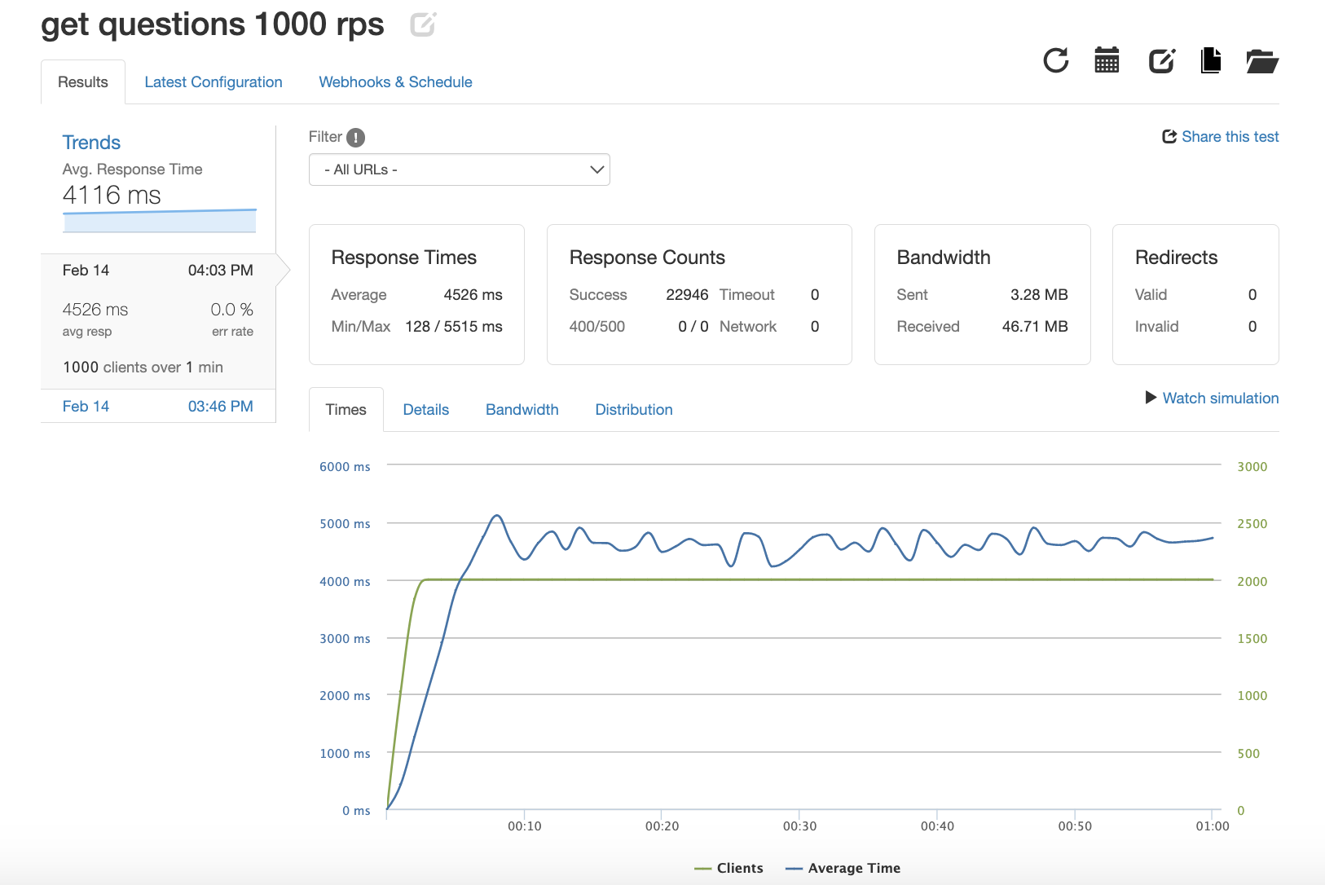Click the Redirects card heading
Image resolution: width=1325 pixels, height=885 pixels.
(1176, 258)
